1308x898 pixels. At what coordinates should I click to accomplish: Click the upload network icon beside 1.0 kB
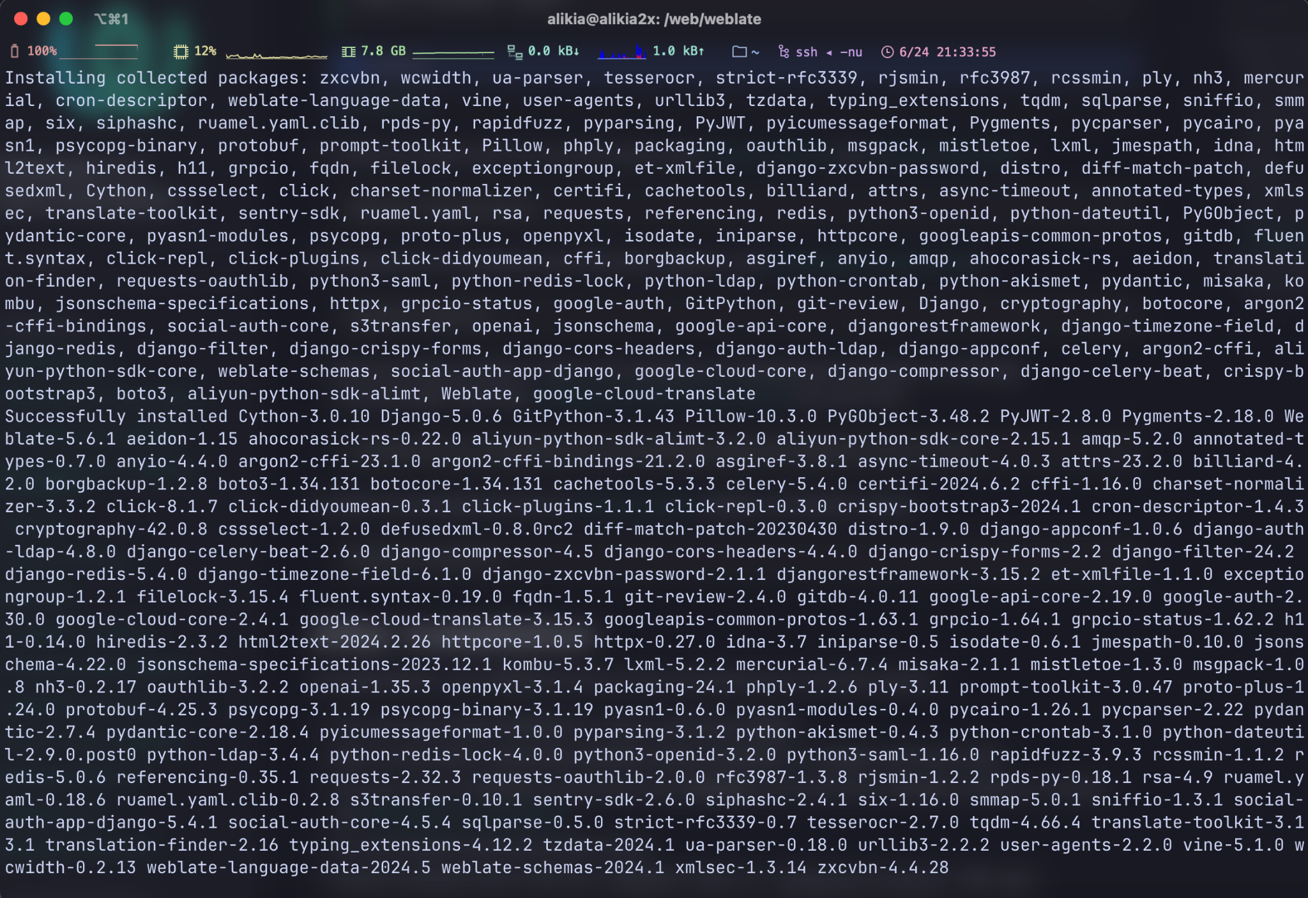click(x=701, y=51)
